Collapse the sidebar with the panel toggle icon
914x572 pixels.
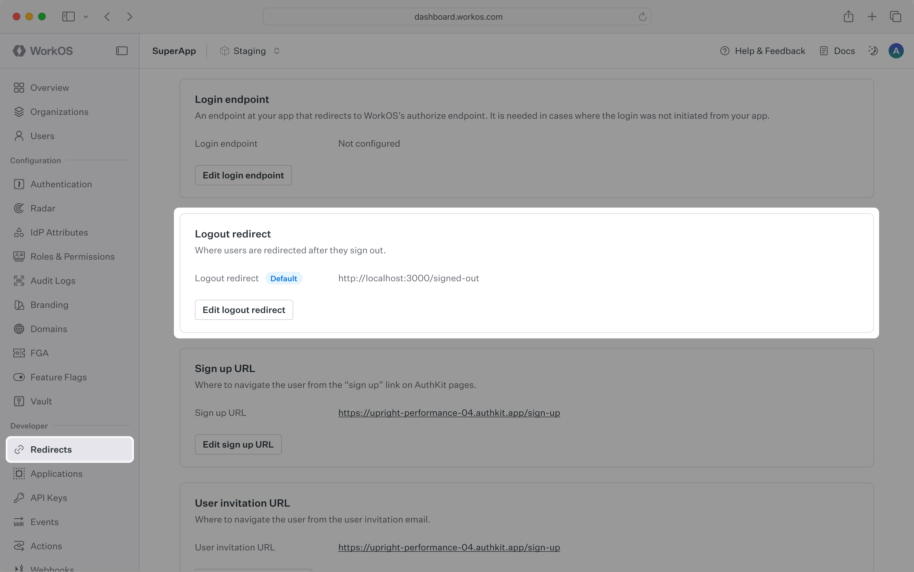[x=122, y=50]
